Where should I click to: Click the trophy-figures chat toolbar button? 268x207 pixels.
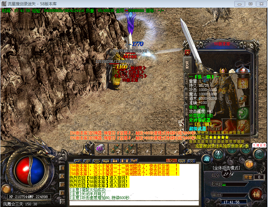(134, 161)
